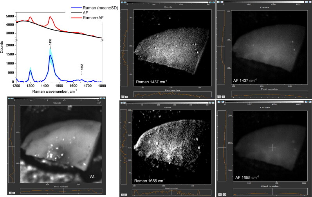The height and width of the screenshot is (197, 312).
Task: Click the increase-upper-limit arrow in Raman 1655 panel
Action: [x=213, y=103]
